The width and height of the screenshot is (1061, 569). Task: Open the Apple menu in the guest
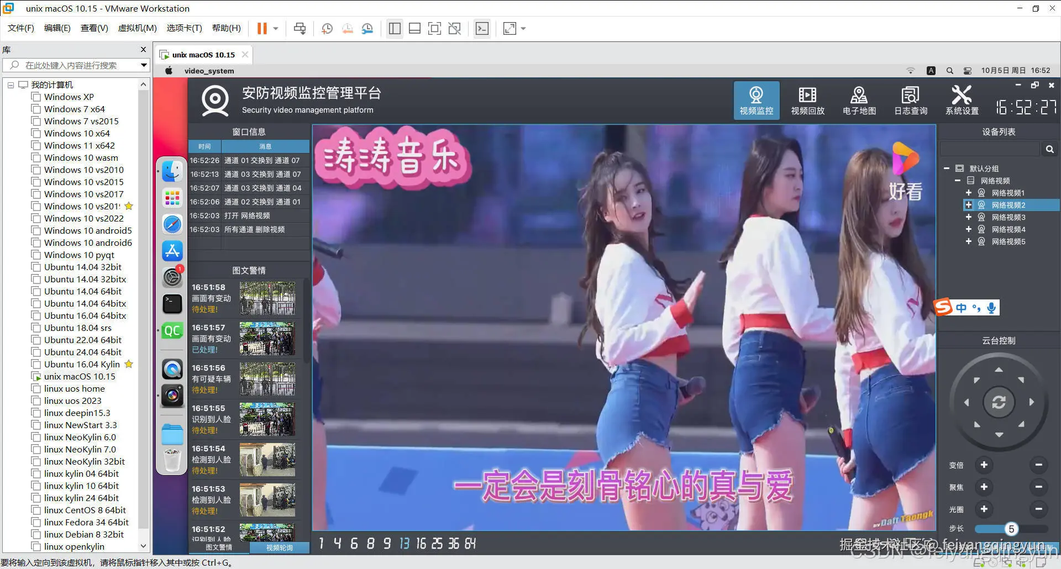pyautogui.click(x=169, y=71)
